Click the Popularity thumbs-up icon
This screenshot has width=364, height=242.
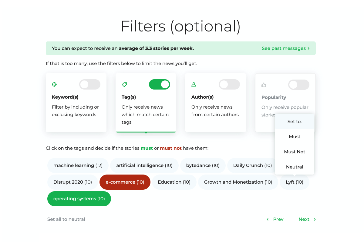(x=264, y=85)
